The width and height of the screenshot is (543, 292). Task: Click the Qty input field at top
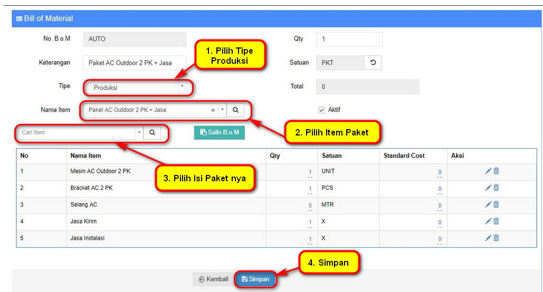pos(349,40)
